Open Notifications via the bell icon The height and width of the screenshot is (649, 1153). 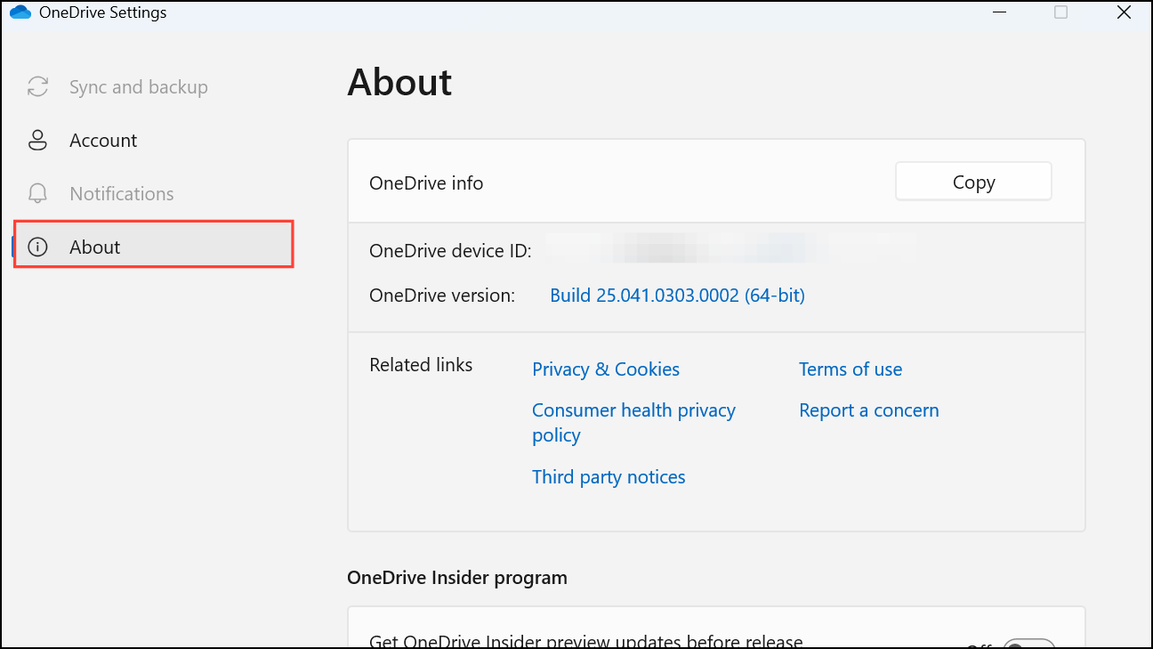pos(36,193)
